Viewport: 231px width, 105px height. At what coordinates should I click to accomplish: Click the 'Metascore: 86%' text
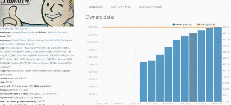[42, 86]
